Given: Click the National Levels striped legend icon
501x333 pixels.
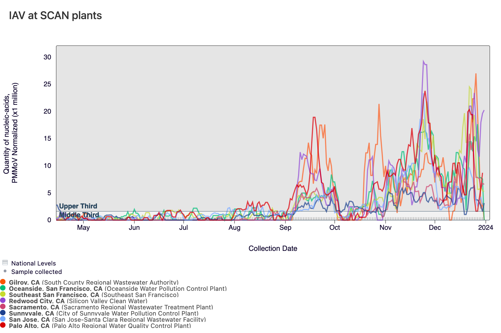Looking at the screenshot, I should click(x=5, y=263).
